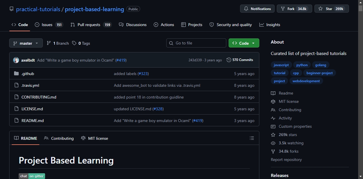Open Readme link in About sidebar
This screenshot has width=363, height=179.
(x=282, y=93)
